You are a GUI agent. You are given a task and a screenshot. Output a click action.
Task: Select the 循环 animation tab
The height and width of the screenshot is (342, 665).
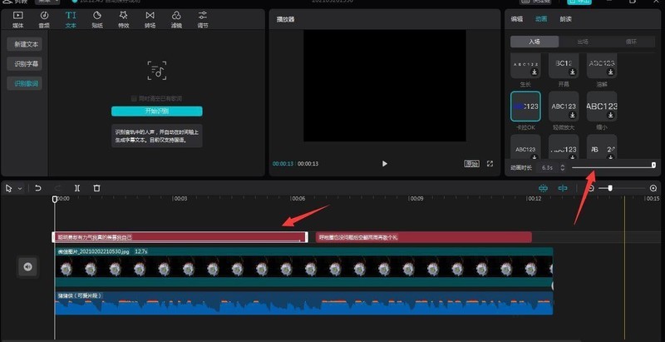pyautogui.click(x=631, y=42)
